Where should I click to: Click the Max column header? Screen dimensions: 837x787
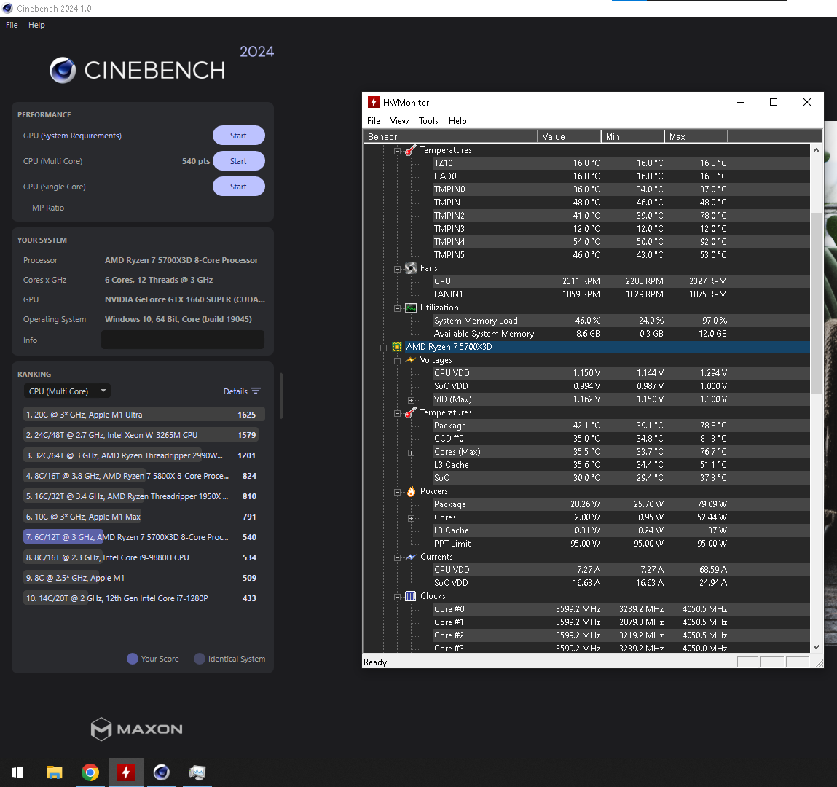[x=696, y=137]
